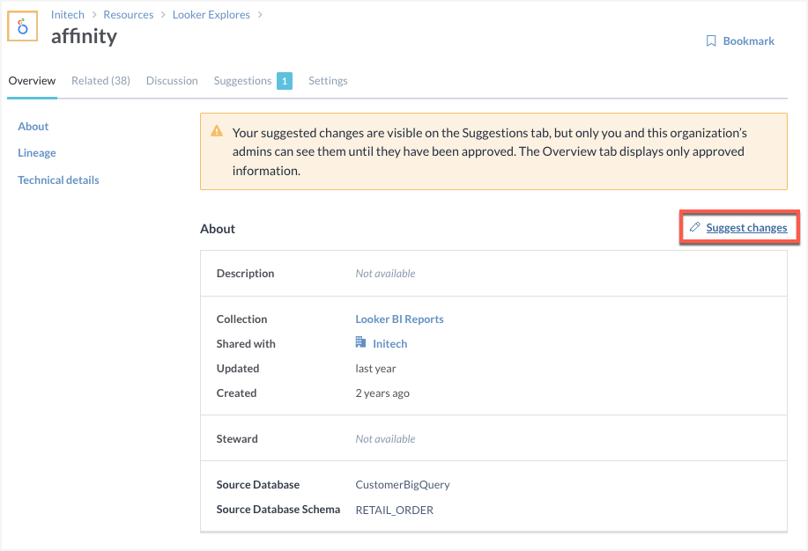Click the Source Database Schema field label
The height and width of the screenshot is (551, 808).
278,510
